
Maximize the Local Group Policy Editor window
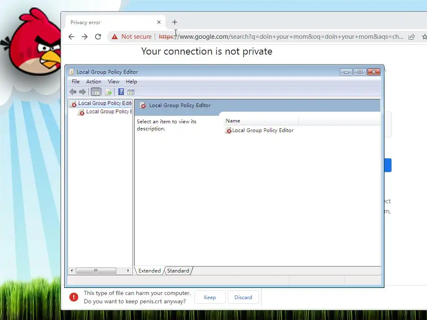pos(360,72)
